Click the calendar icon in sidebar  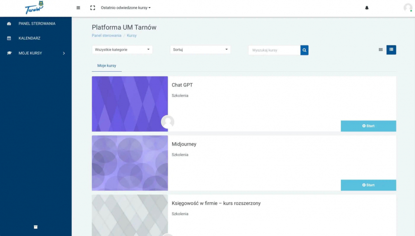tap(9, 38)
